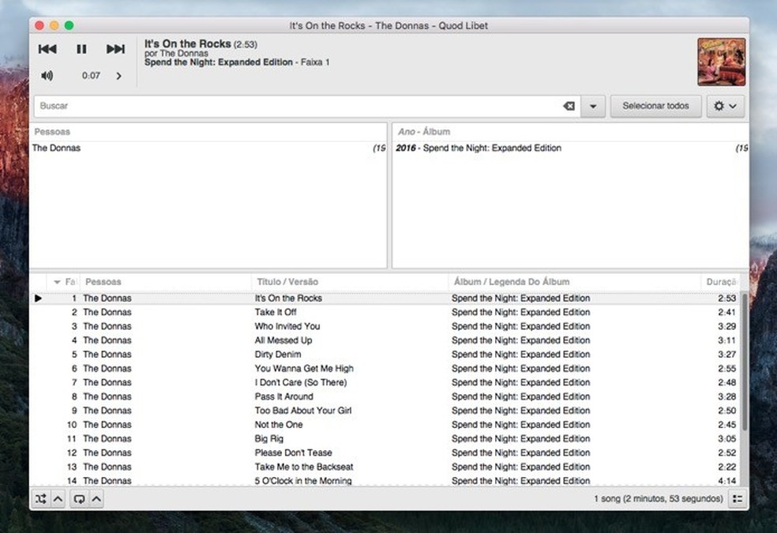Toggle repeat playback mode
Screen dimensions: 777x533
click(79, 499)
